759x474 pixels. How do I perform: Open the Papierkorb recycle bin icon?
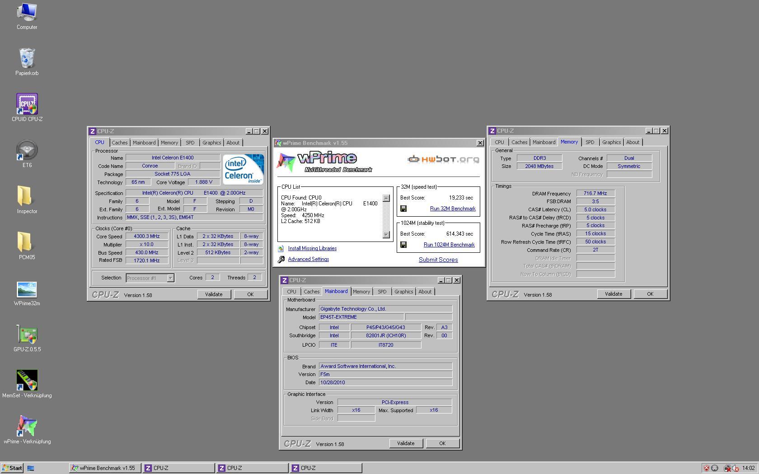[27, 62]
